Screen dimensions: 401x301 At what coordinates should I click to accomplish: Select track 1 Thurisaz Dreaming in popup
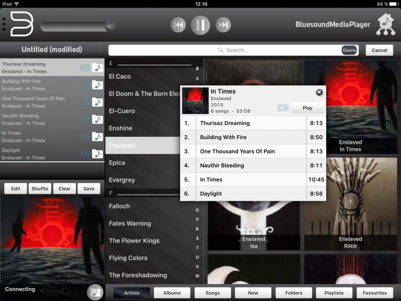(253, 123)
